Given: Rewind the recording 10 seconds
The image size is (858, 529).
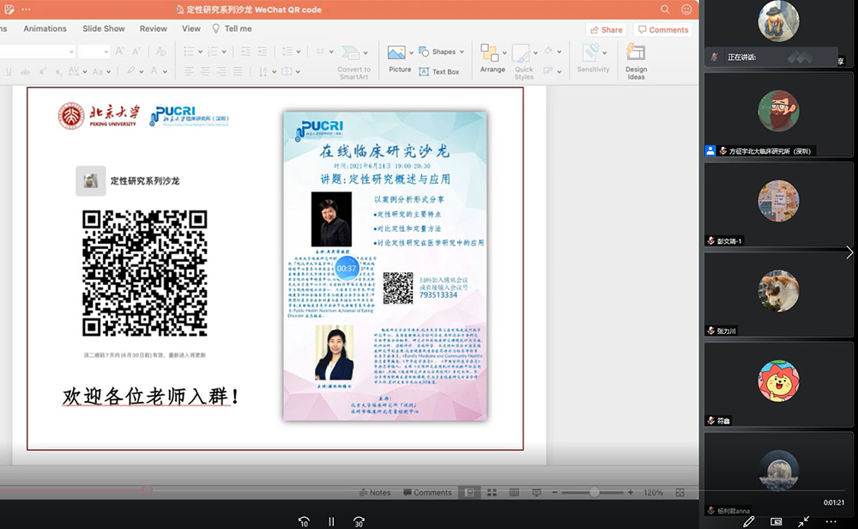Looking at the screenshot, I should pyautogui.click(x=304, y=522).
